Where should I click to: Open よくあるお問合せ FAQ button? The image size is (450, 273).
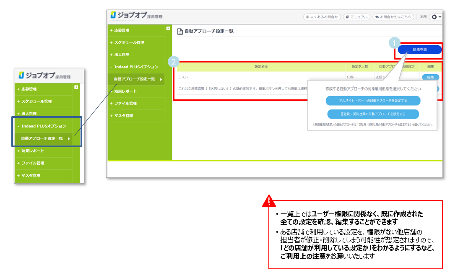[x=322, y=17]
